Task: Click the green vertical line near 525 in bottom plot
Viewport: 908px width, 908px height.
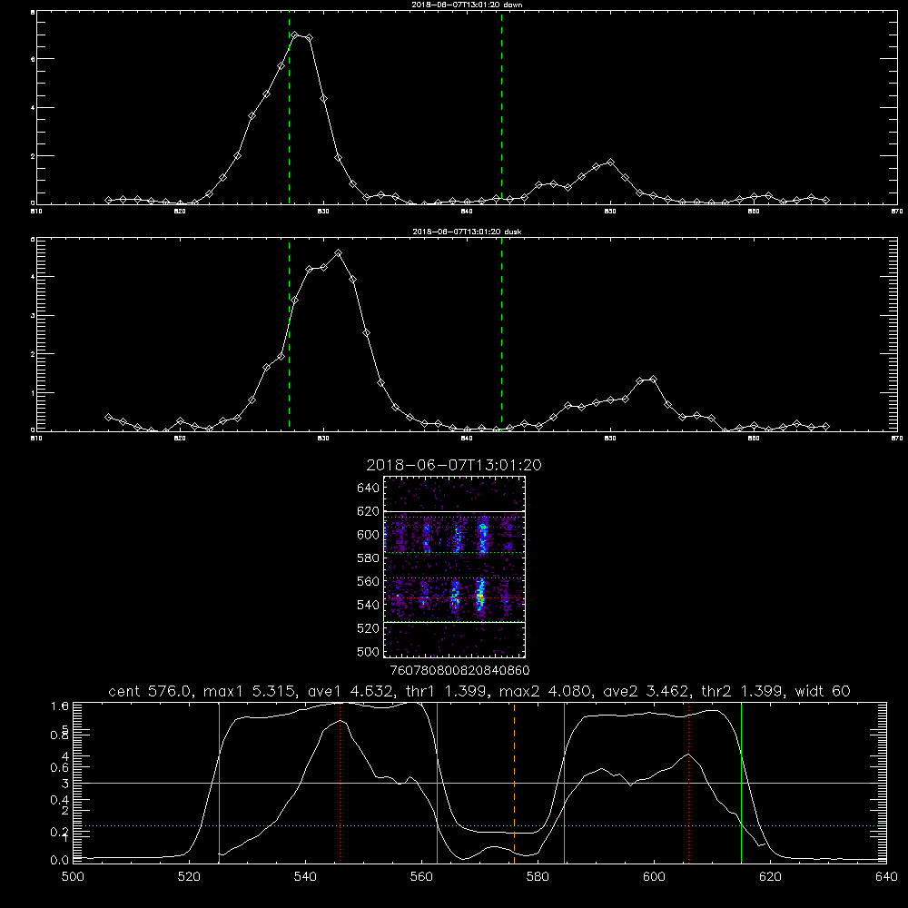Action: pos(219,783)
